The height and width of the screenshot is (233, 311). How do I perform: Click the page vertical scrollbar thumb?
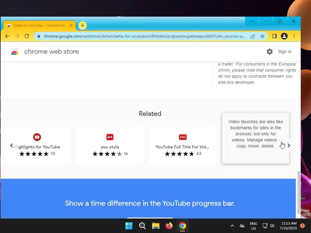[x=299, y=192]
